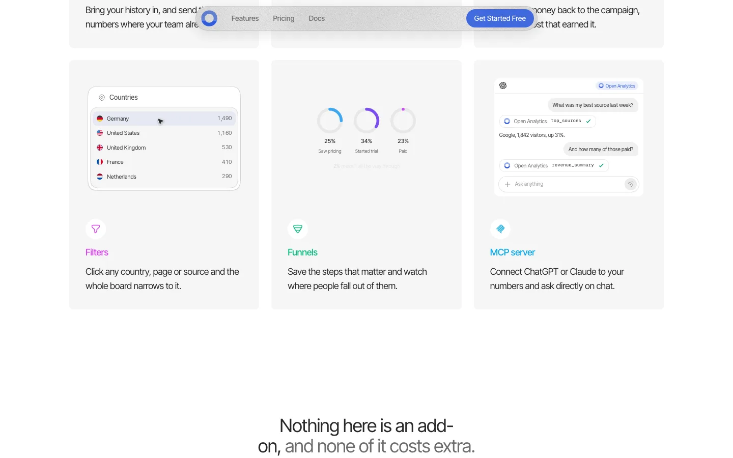733x458 pixels.
Task: Go to the Pricing nav link
Action: [284, 18]
